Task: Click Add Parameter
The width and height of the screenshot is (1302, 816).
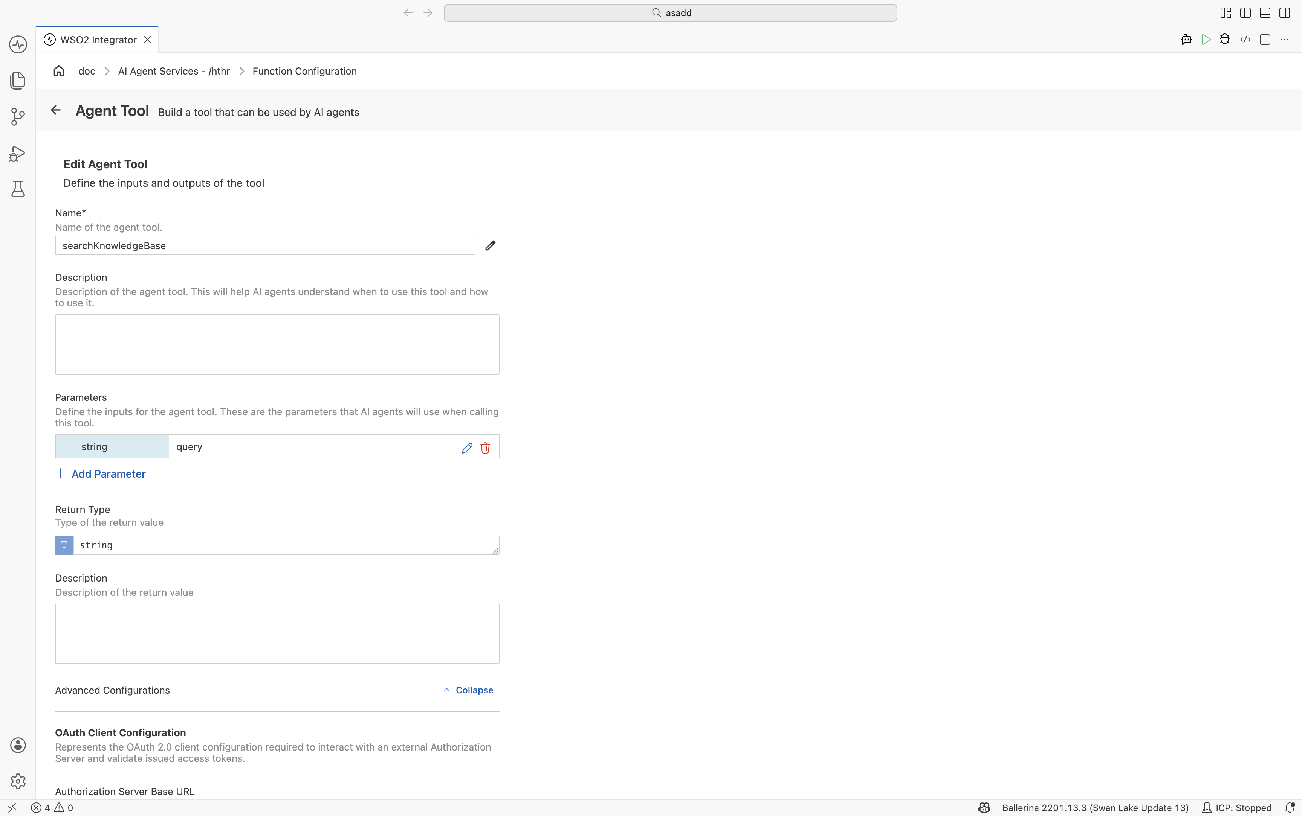Action: [x=101, y=474]
